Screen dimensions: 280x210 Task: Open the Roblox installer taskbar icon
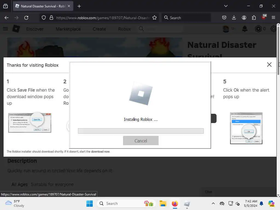[187, 203]
